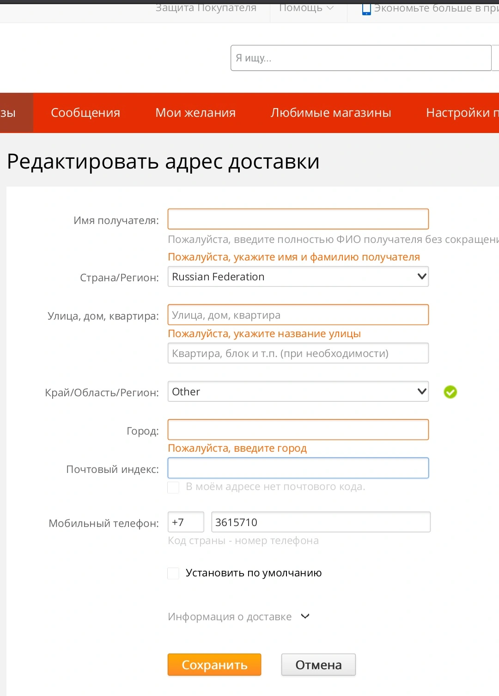Save address with Сохранить button
The height and width of the screenshot is (696, 499).
[x=214, y=665]
